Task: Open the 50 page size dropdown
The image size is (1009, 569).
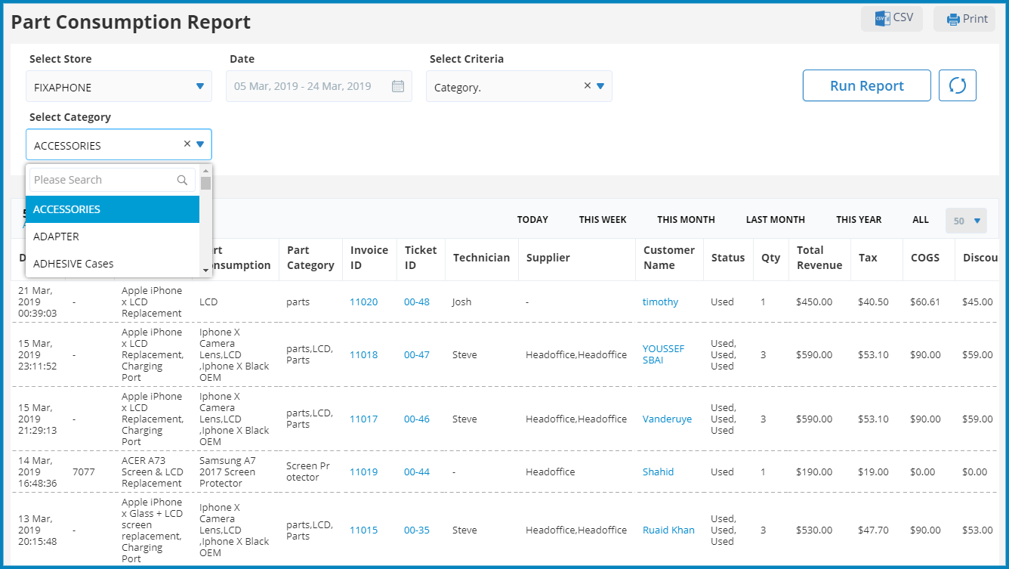Action: pyautogui.click(x=966, y=221)
